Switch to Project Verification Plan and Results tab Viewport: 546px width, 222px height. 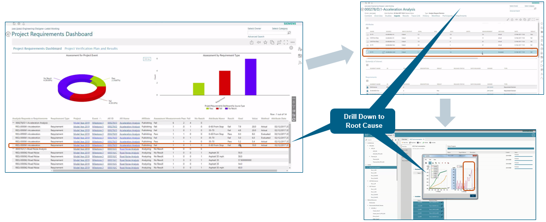point(91,48)
